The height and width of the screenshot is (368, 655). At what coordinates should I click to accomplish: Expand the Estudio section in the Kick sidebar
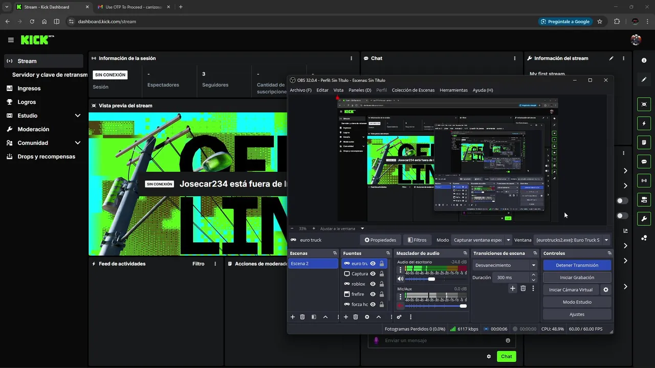(x=77, y=116)
